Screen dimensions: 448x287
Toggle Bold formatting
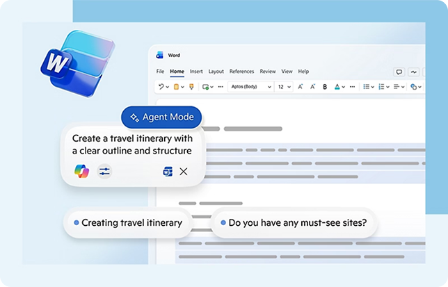pos(325,87)
